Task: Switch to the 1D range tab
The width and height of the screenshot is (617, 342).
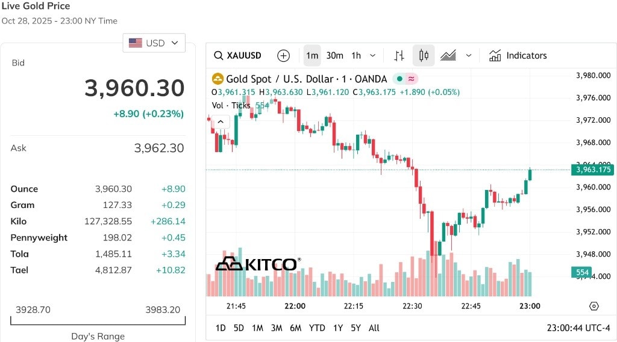Action: (x=221, y=328)
